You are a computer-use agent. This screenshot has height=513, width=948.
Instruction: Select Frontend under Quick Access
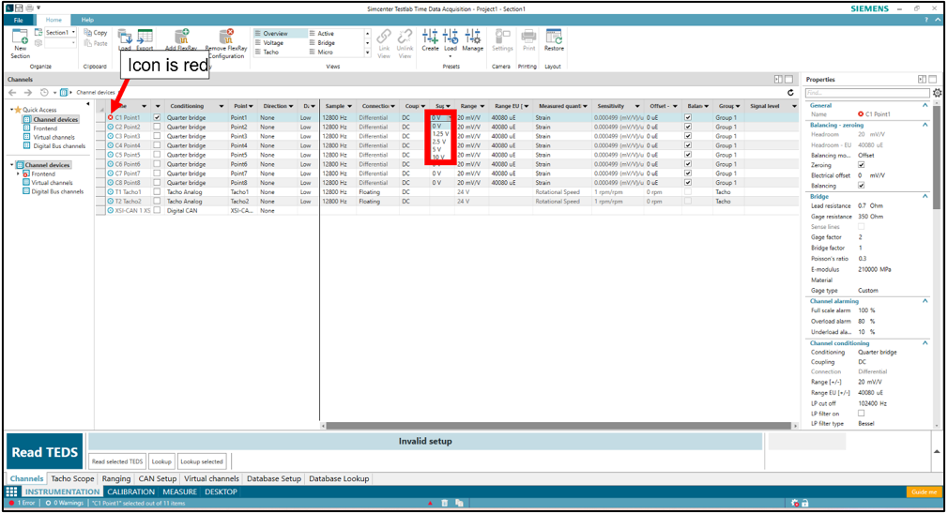point(45,128)
